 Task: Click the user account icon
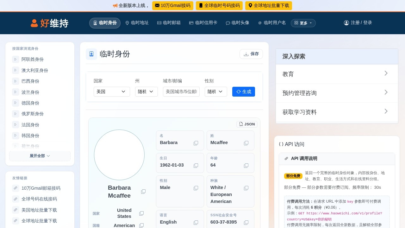(x=346, y=23)
